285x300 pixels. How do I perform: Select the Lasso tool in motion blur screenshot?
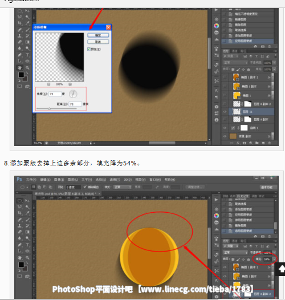click(19, 17)
